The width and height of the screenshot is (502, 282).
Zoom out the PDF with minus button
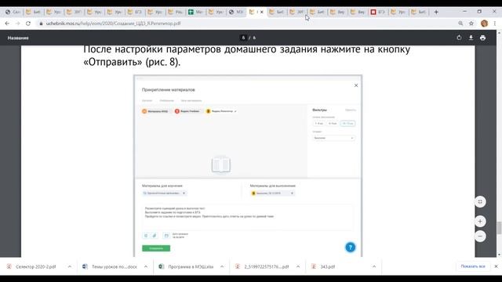(480, 237)
